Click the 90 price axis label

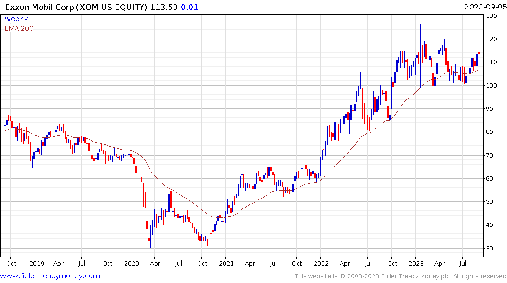tap(490, 108)
